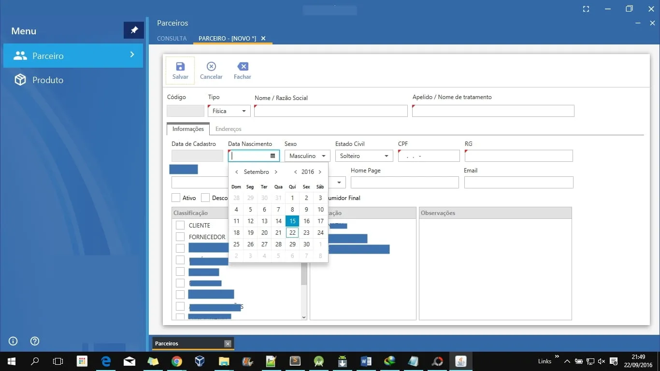This screenshot has width=660, height=371.
Task: Switch to the CONSULTA tab
Action: pyautogui.click(x=172, y=39)
